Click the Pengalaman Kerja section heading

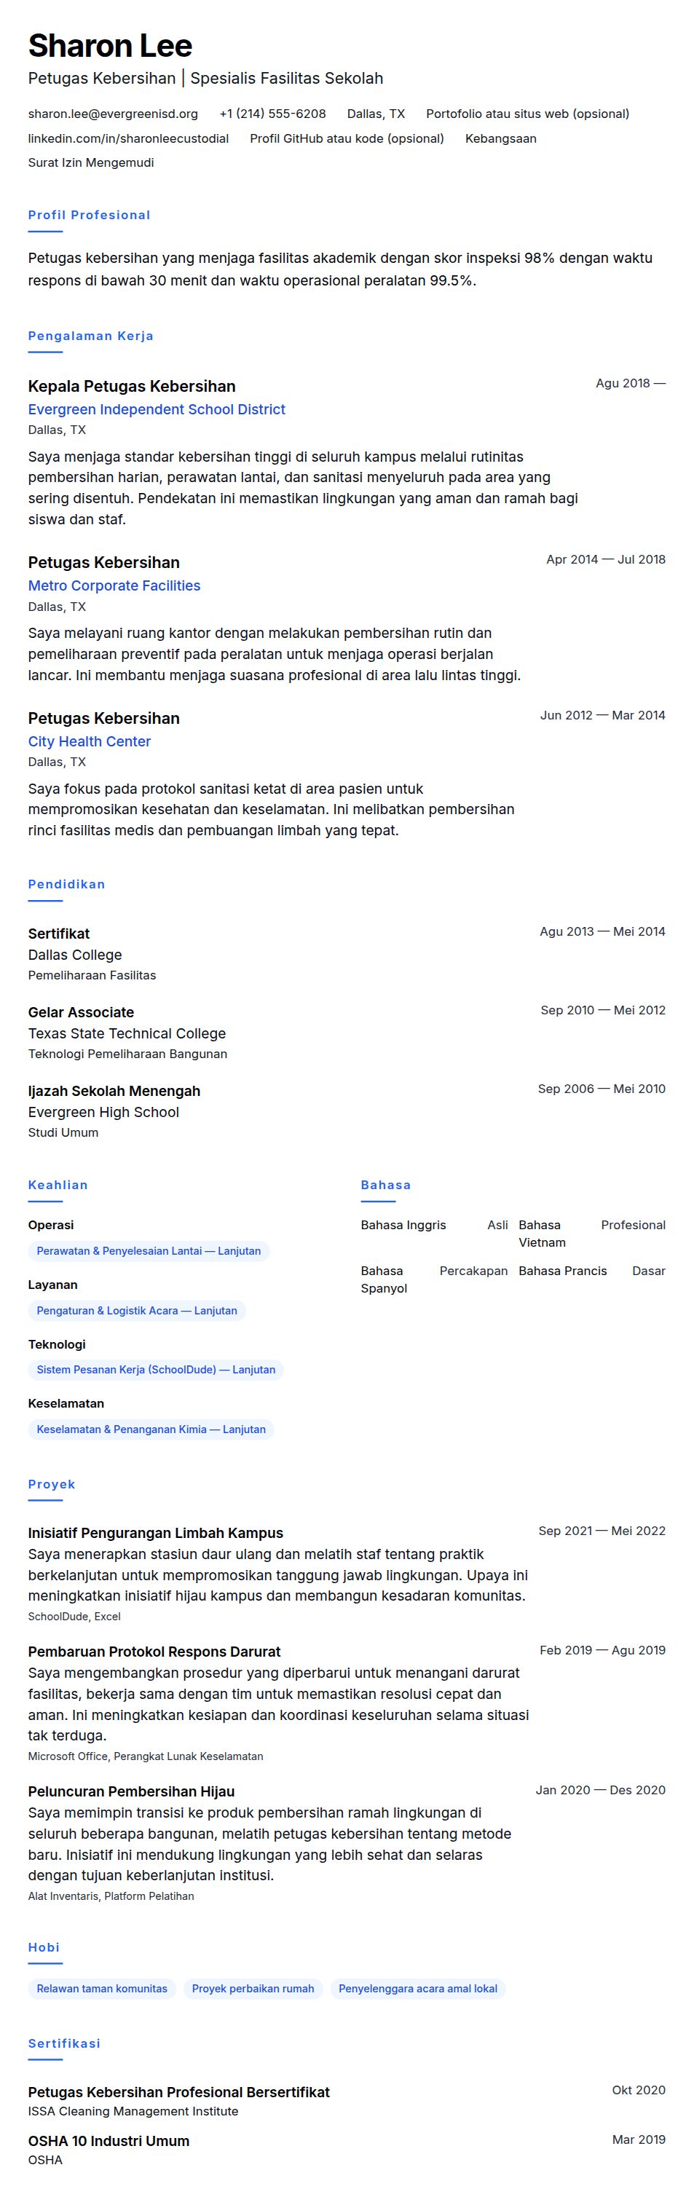pyautogui.click(x=91, y=336)
